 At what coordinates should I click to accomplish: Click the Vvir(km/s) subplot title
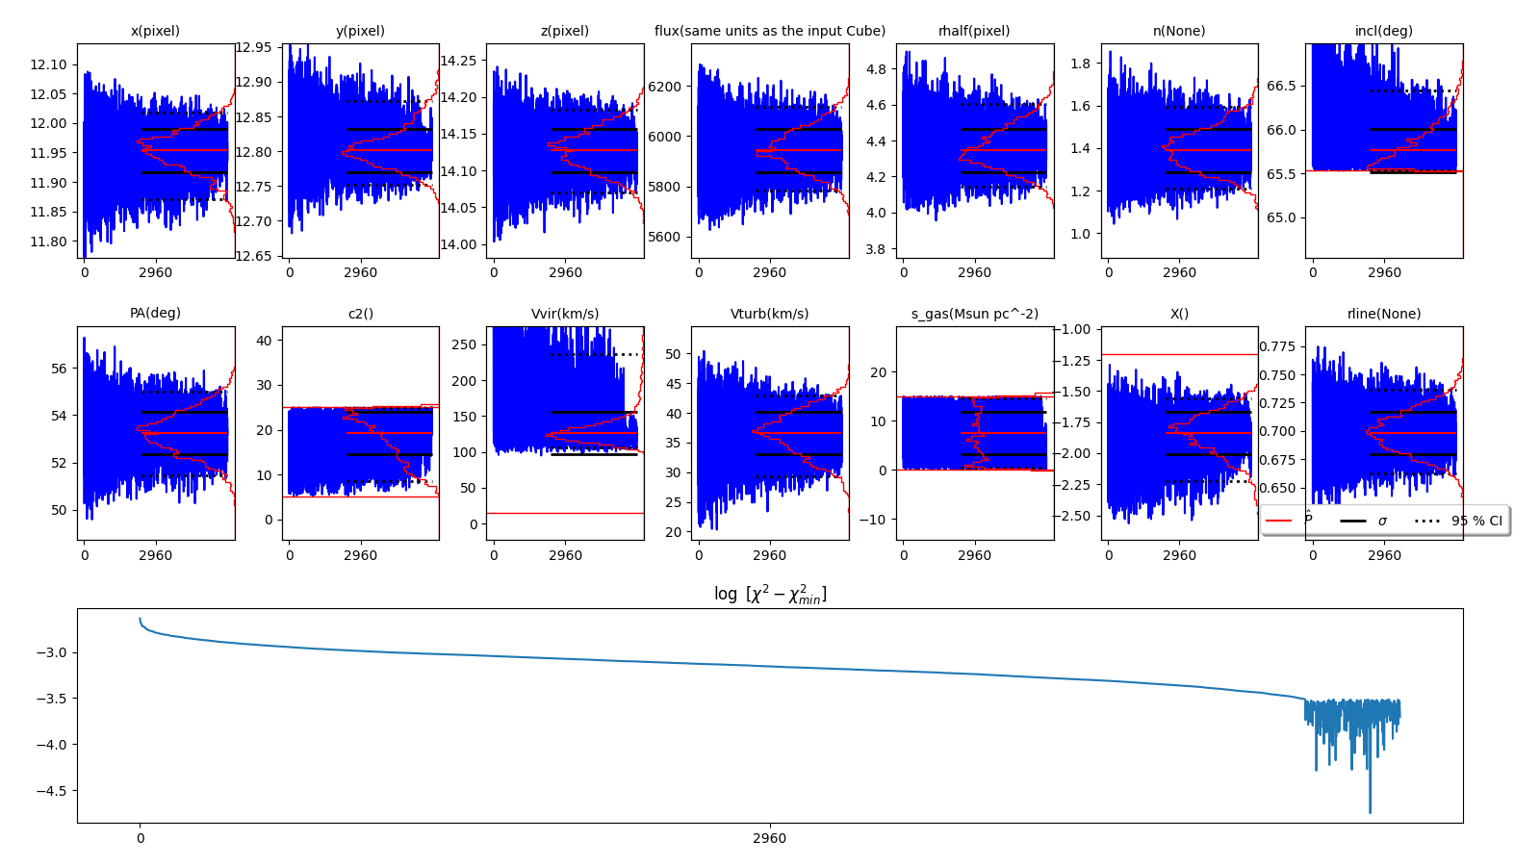pos(564,314)
